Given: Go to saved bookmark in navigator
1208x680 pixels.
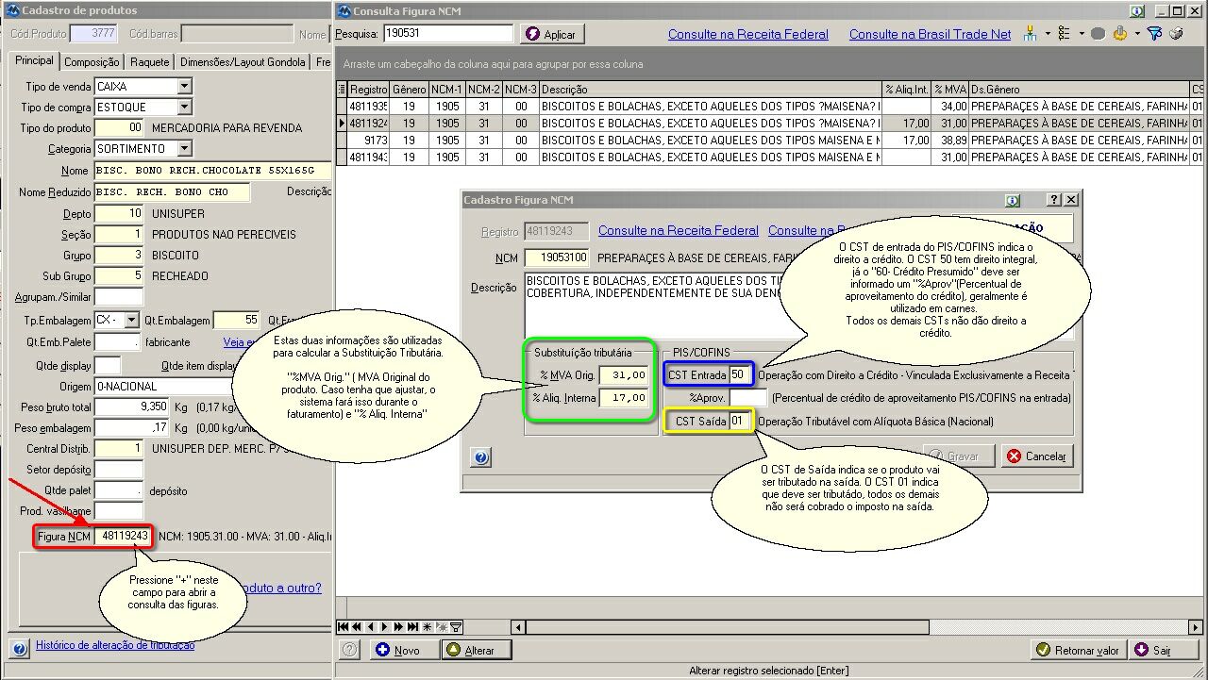Looking at the screenshot, I should [442, 626].
